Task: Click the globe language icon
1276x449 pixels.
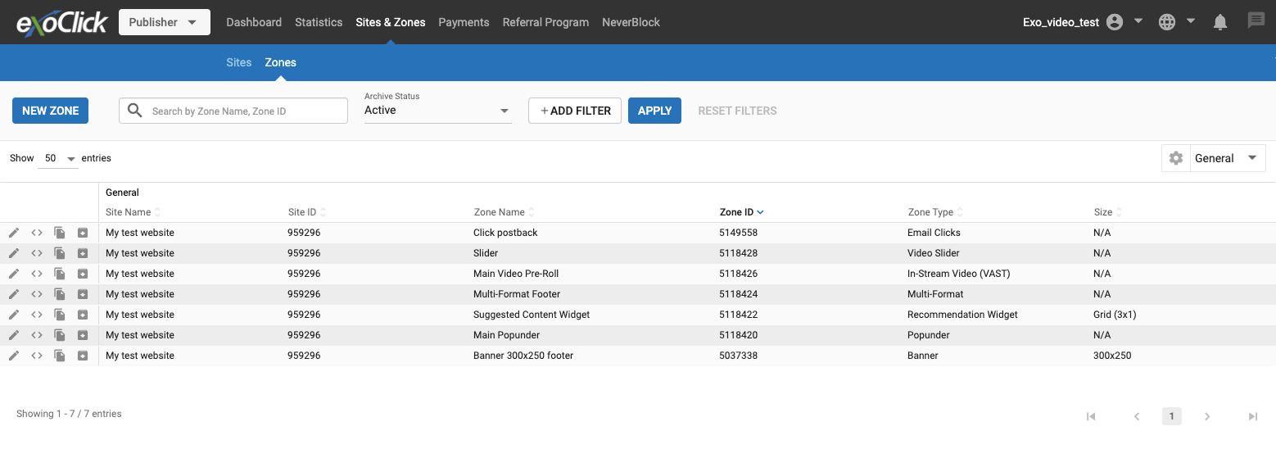Action: click(1167, 22)
